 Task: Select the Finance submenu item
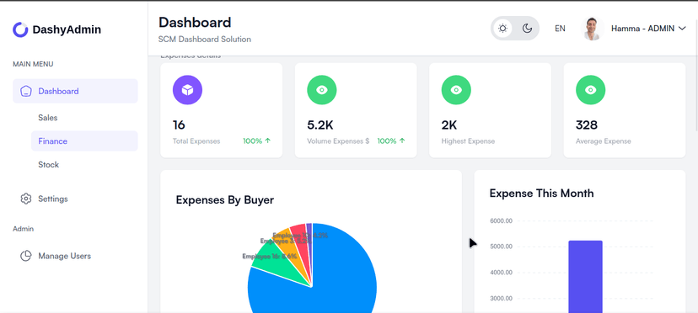pos(84,141)
